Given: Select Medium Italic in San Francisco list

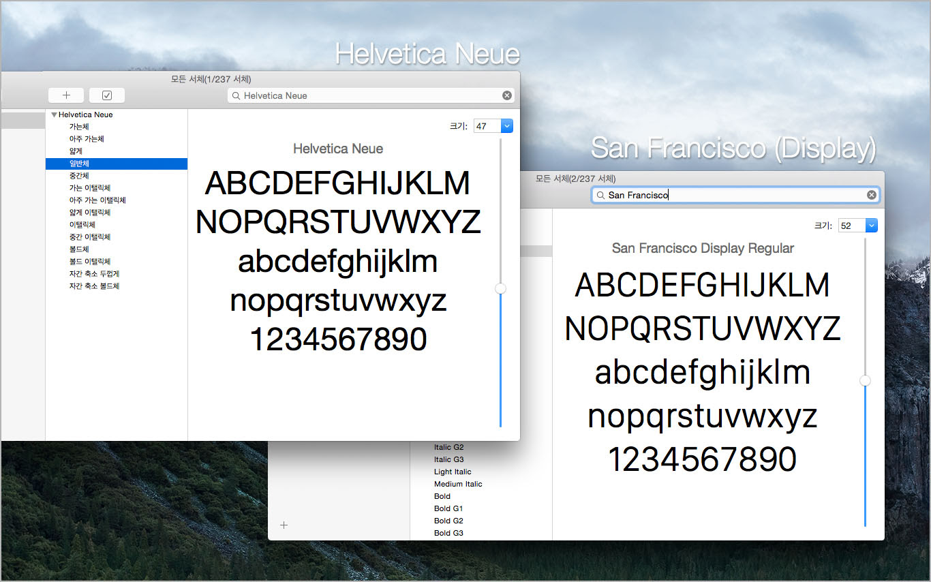Looking at the screenshot, I should click(x=458, y=484).
